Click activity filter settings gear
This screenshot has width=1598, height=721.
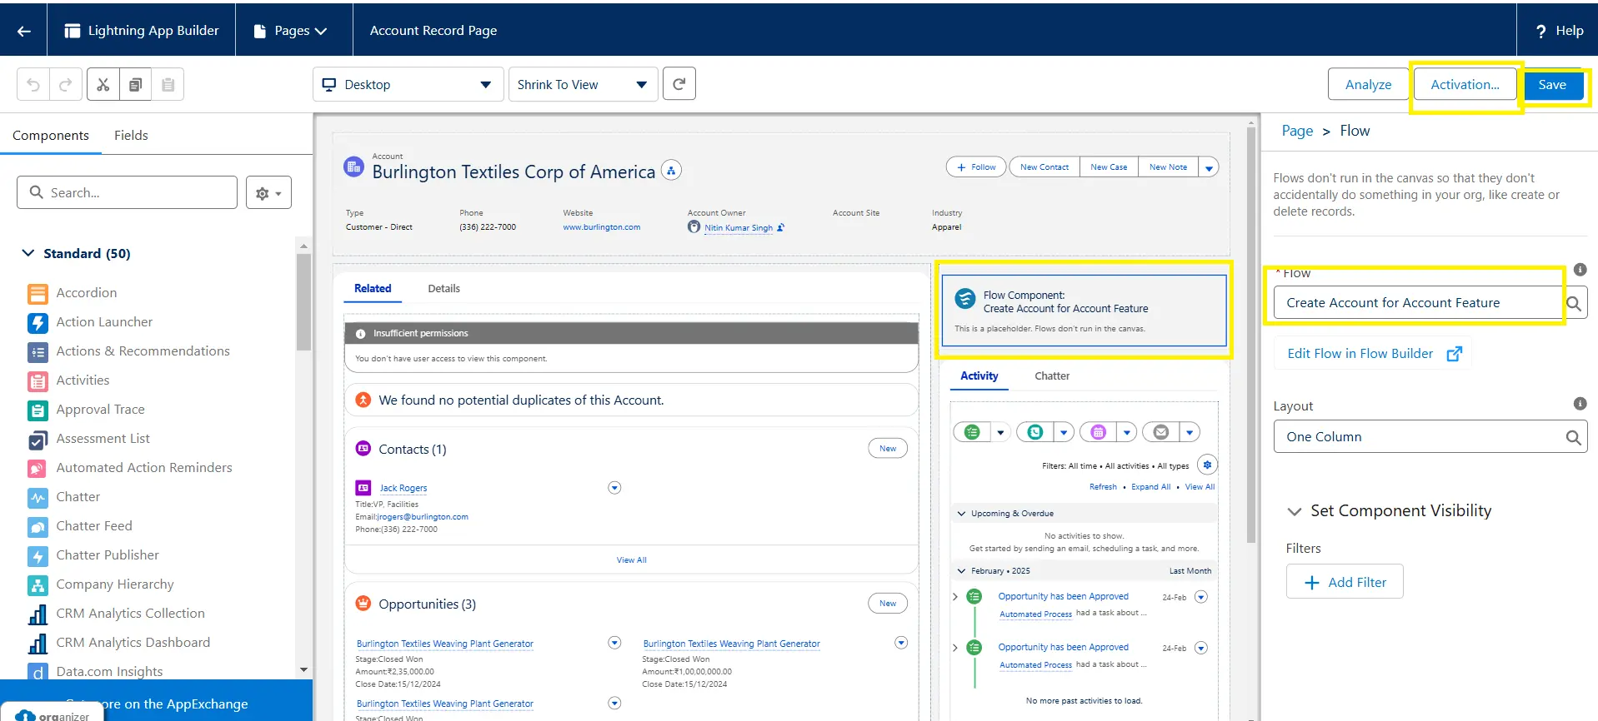pos(1207,465)
